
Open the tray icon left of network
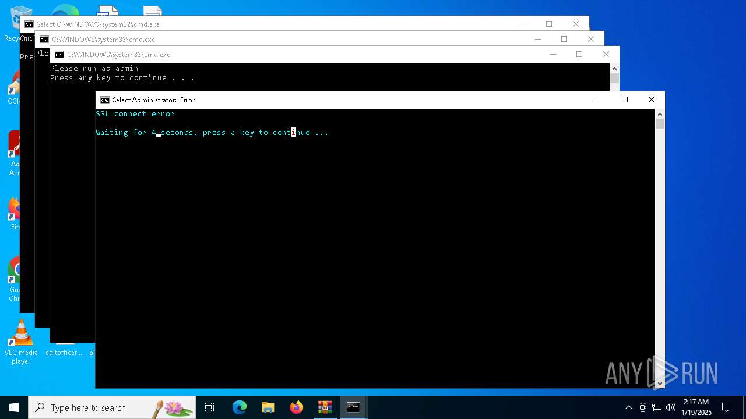click(x=643, y=407)
